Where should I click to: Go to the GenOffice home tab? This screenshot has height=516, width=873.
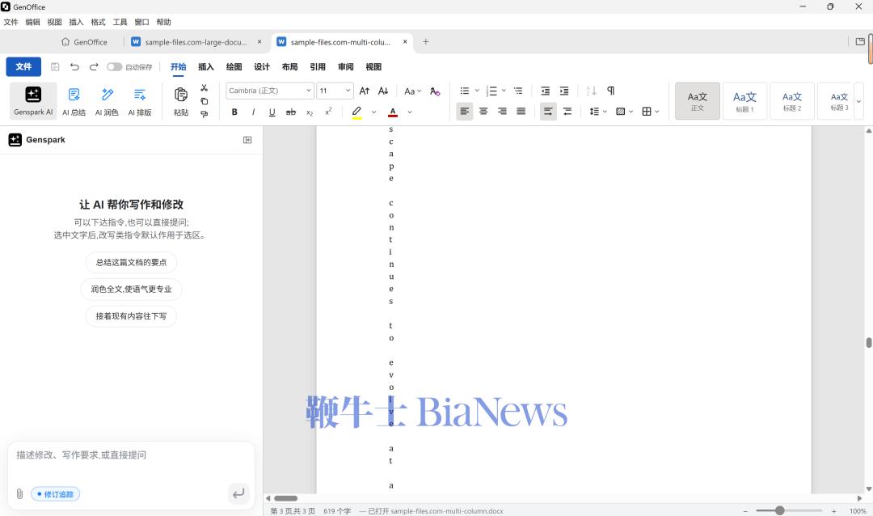pyautogui.click(x=85, y=42)
